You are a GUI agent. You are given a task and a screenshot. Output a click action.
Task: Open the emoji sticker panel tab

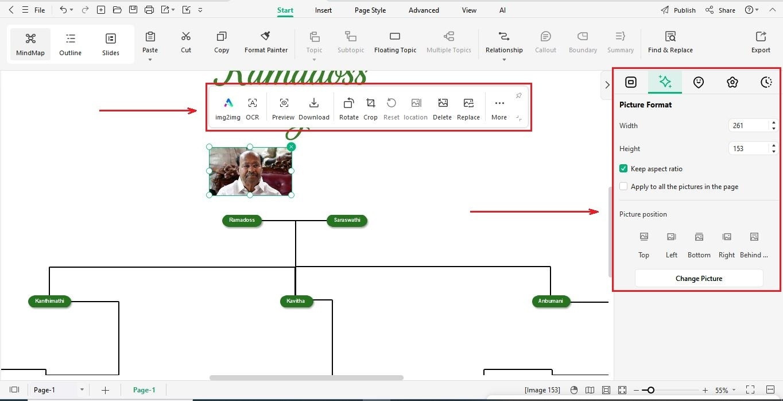(698, 82)
